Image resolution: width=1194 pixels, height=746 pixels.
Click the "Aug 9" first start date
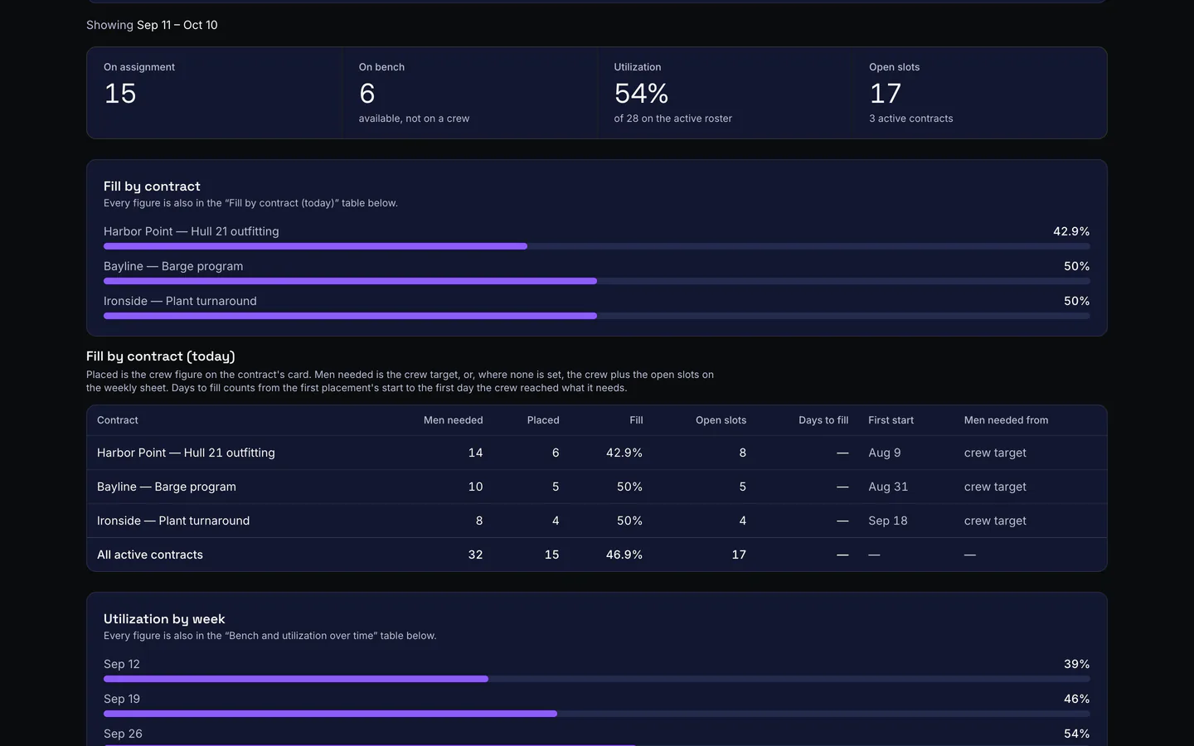pos(885,453)
